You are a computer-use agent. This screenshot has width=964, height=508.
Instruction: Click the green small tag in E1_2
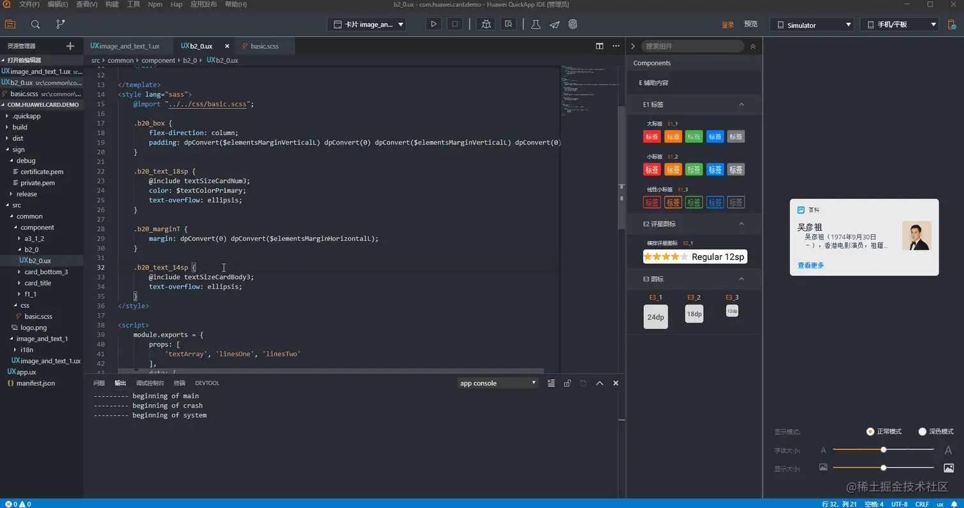(694, 170)
